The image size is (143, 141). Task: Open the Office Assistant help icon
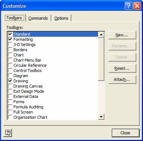pyautogui.click(x=8, y=133)
